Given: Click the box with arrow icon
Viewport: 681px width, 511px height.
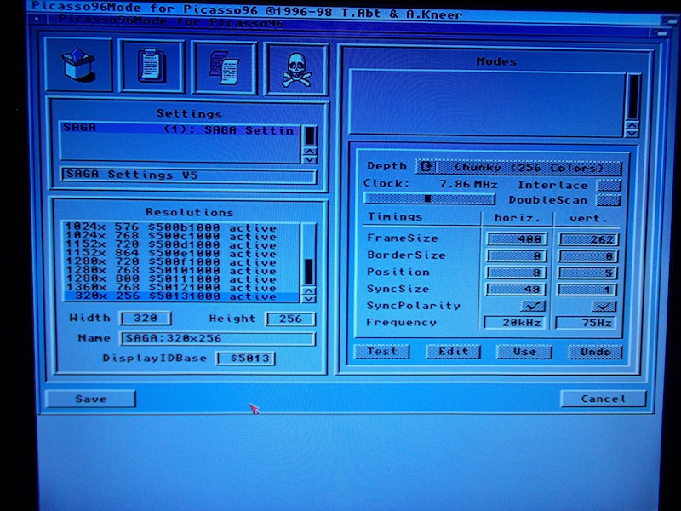Looking at the screenshot, I should click(78, 66).
